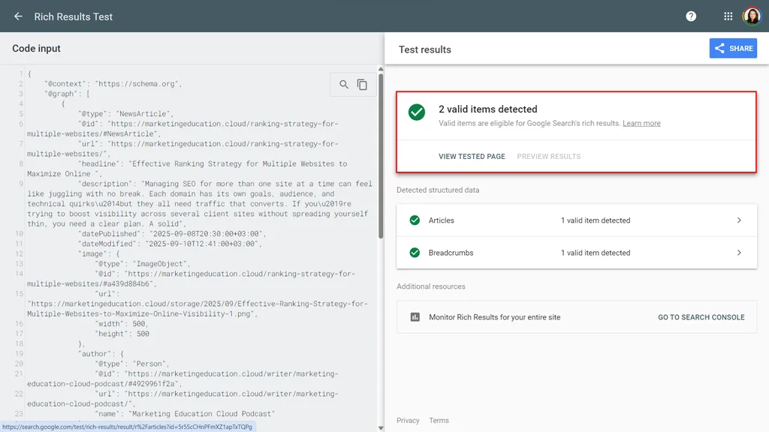
Task: Click the bar chart icon beside Monitor Rich Results
Action: tap(415, 317)
